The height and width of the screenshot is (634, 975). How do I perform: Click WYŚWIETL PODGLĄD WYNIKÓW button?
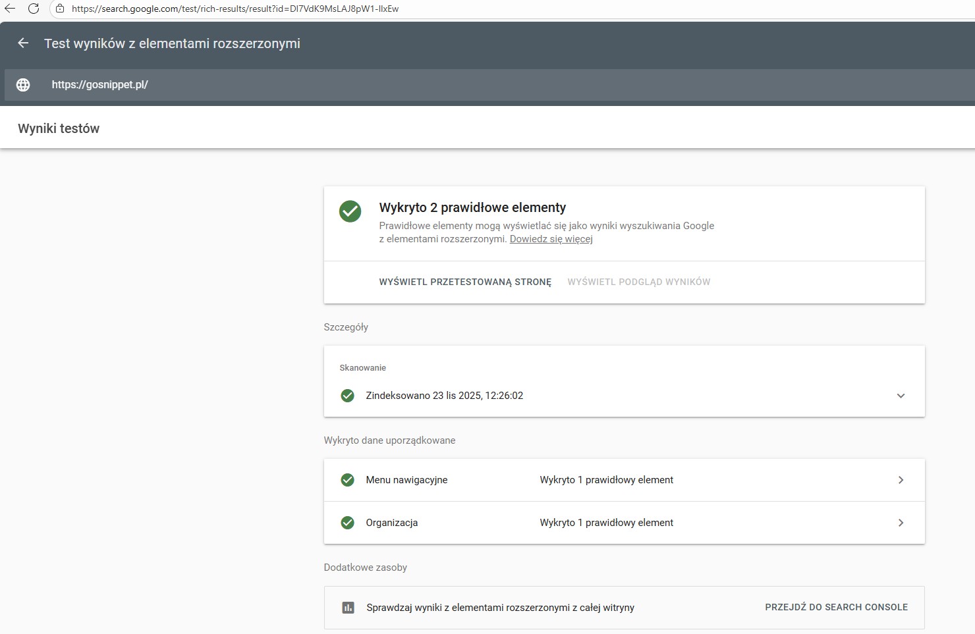point(638,282)
